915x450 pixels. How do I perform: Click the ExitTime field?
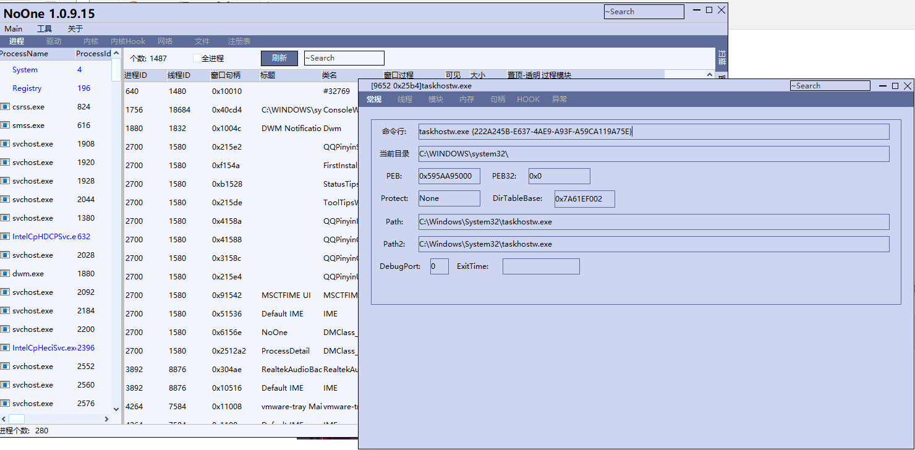pyautogui.click(x=541, y=266)
